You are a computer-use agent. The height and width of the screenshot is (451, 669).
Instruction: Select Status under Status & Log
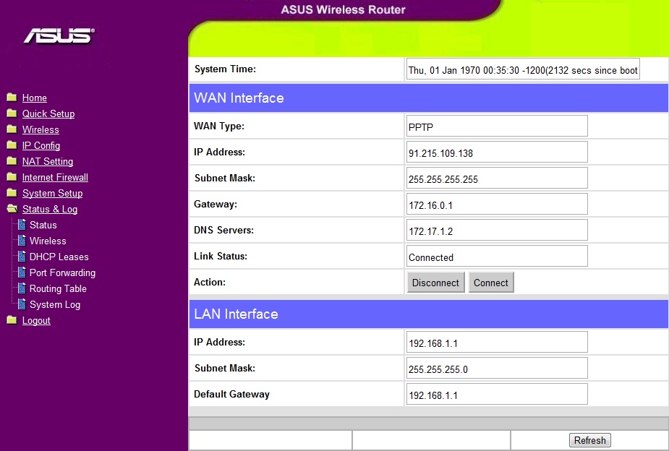pos(43,225)
